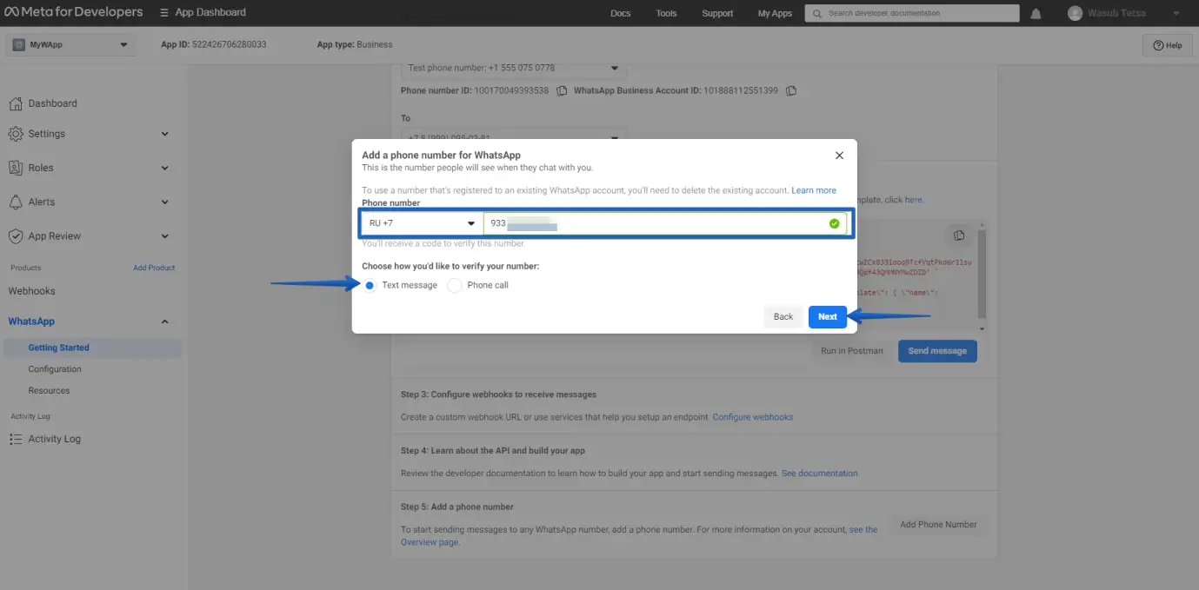Select Phone call verification option
The image size is (1199, 590).
pos(455,285)
